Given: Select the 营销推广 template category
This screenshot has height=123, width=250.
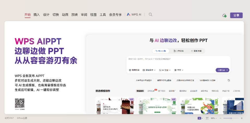Looking at the screenshot, I should click(x=172, y=91).
